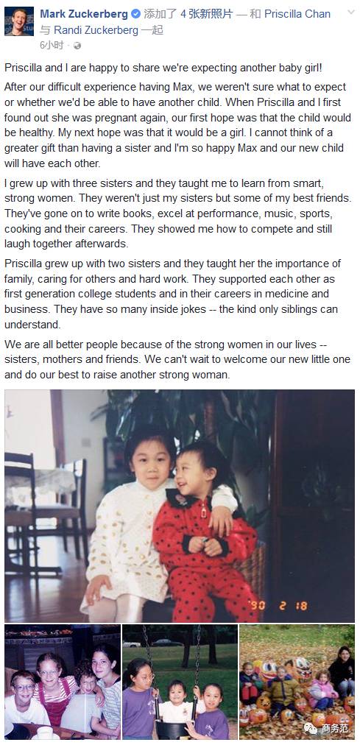Open the four siblings table photo
This screenshot has width=360, height=745.
(63, 682)
